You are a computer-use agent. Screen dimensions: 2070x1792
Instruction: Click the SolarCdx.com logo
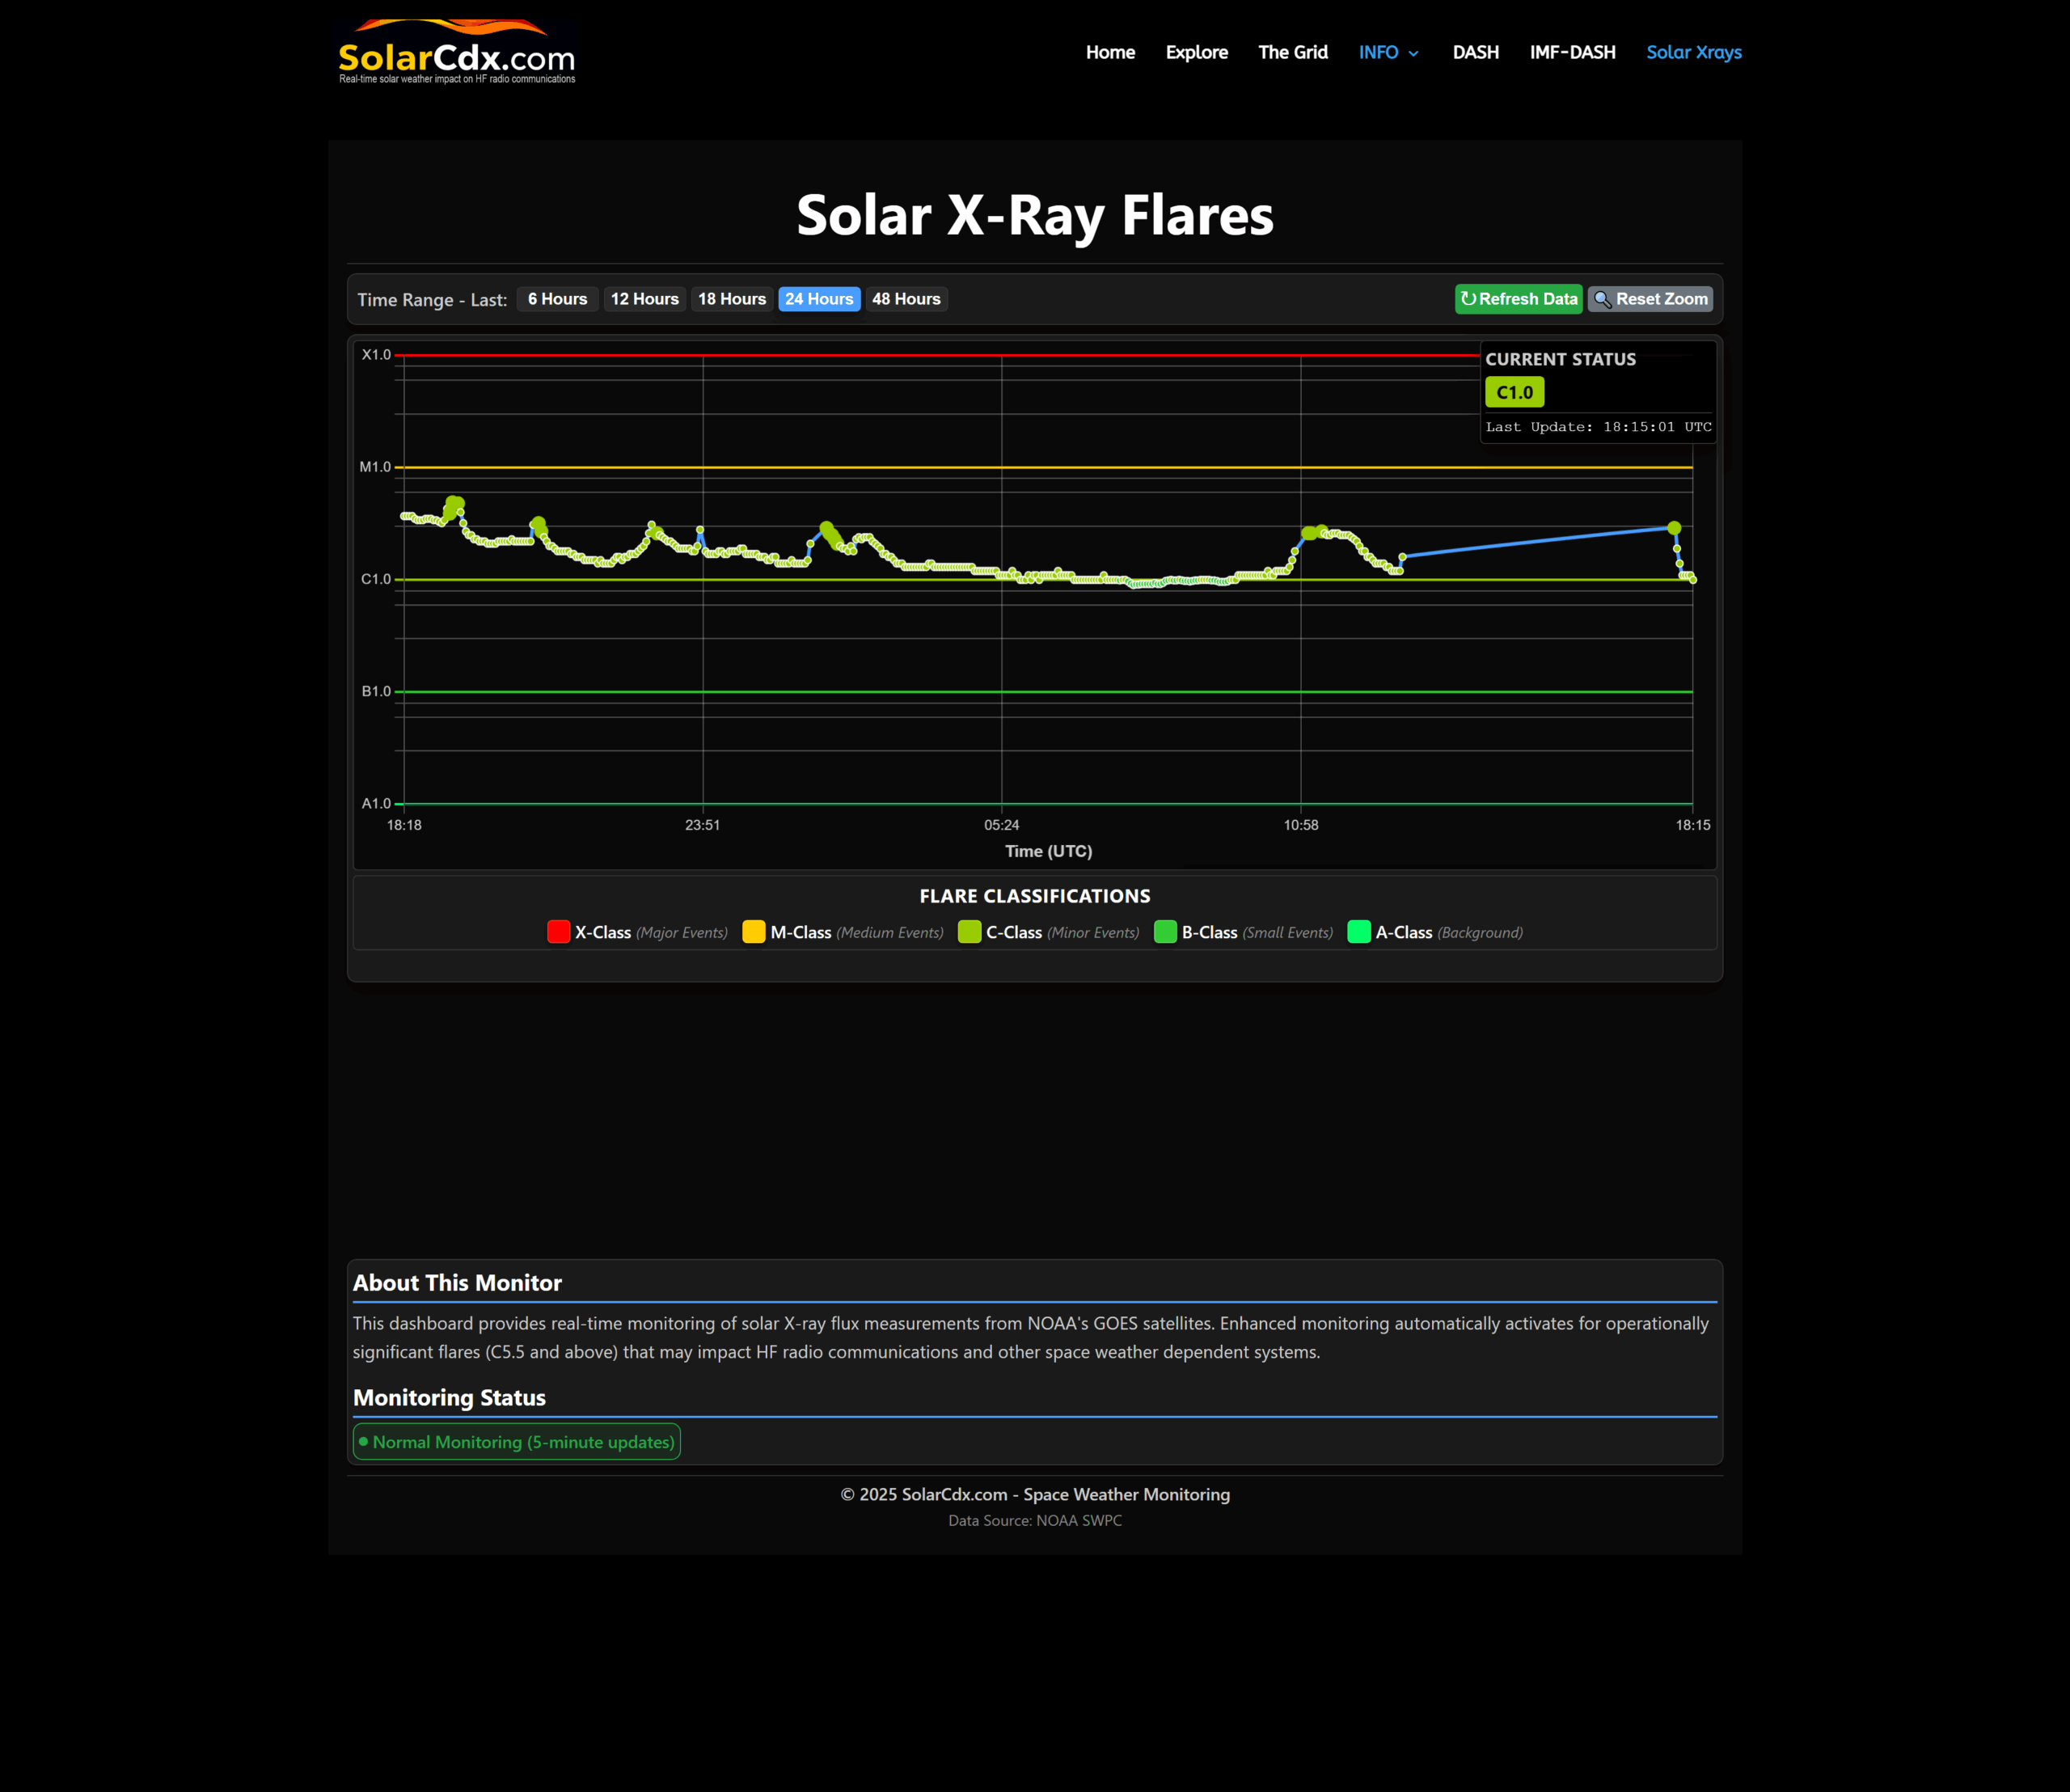pyautogui.click(x=457, y=52)
